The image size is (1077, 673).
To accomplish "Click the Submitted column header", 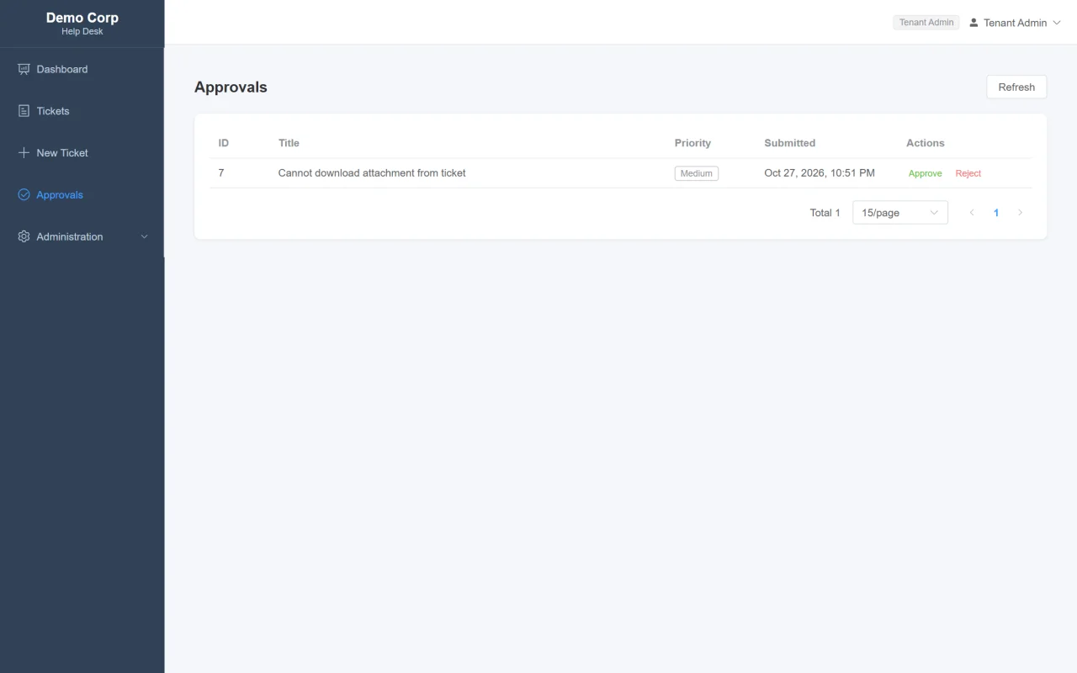I will (789, 143).
